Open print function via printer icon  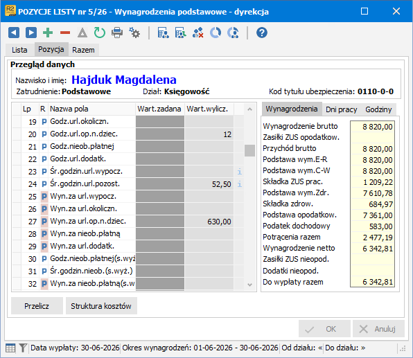pyautogui.click(x=117, y=33)
